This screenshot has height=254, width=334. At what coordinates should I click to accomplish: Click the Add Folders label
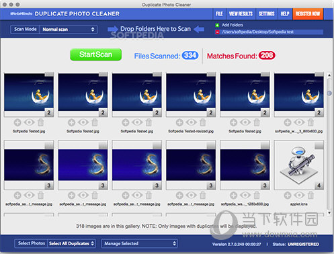[x=233, y=25]
